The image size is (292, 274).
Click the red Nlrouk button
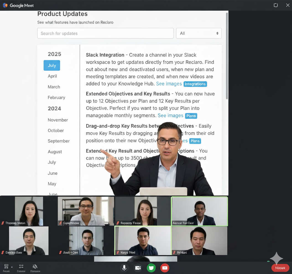(x=280, y=268)
